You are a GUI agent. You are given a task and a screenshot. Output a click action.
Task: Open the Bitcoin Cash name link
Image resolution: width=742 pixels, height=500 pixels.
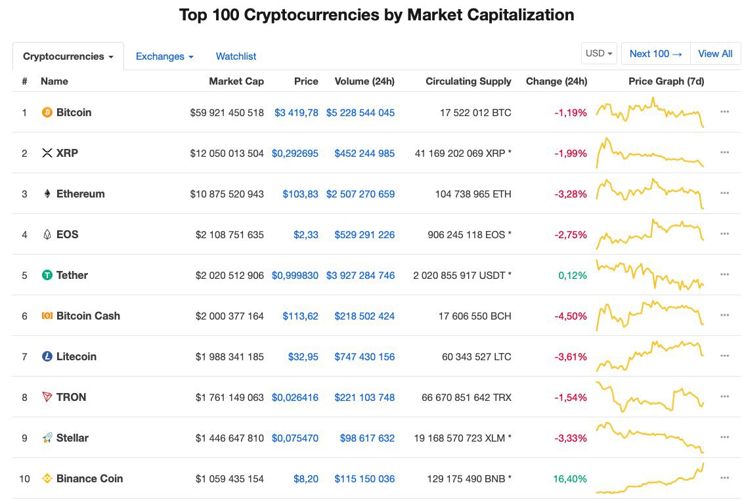(88, 316)
